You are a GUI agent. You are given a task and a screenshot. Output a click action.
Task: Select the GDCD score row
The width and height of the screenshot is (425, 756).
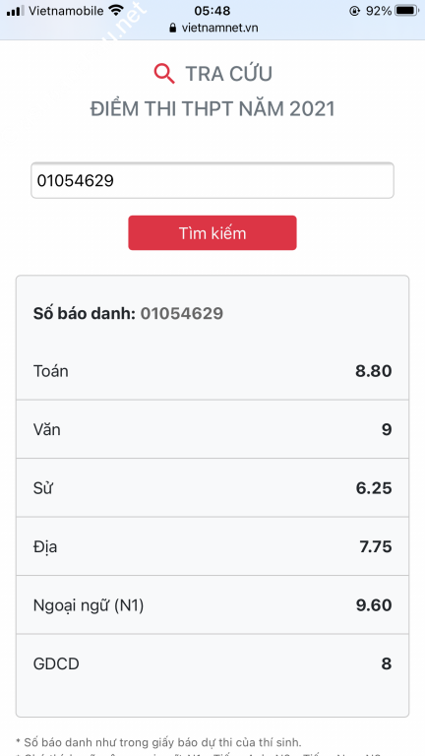coord(212,663)
